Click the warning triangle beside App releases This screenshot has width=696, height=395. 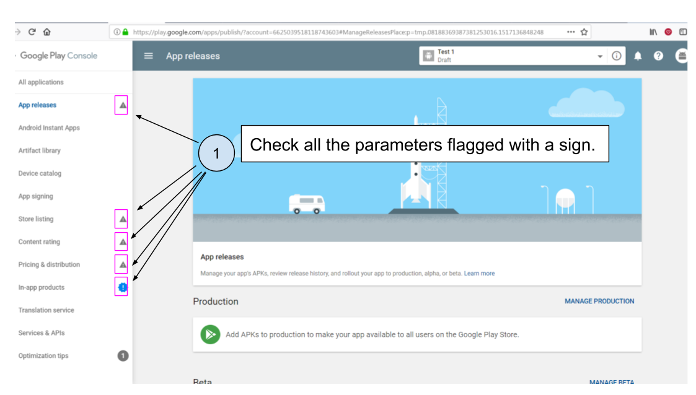point(123,105)
